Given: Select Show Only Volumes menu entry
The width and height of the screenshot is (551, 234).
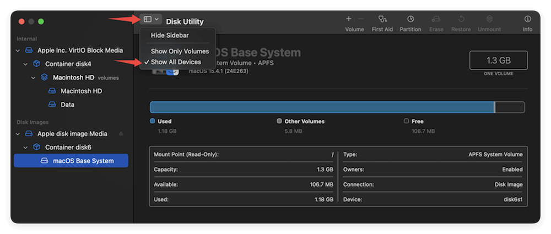Looking at the screenshot, I should click(x=180, y=51).
